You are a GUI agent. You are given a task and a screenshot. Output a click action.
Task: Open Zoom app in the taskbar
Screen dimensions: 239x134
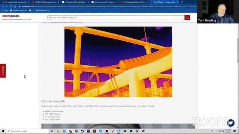[119, 131]
